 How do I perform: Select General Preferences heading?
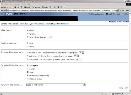[x=9, y=24]
